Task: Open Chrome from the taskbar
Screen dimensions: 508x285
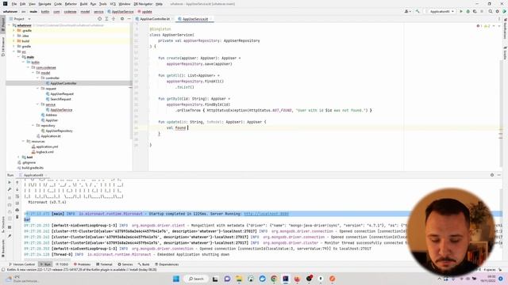Action: pyautogui.click(x=274, y=279)
